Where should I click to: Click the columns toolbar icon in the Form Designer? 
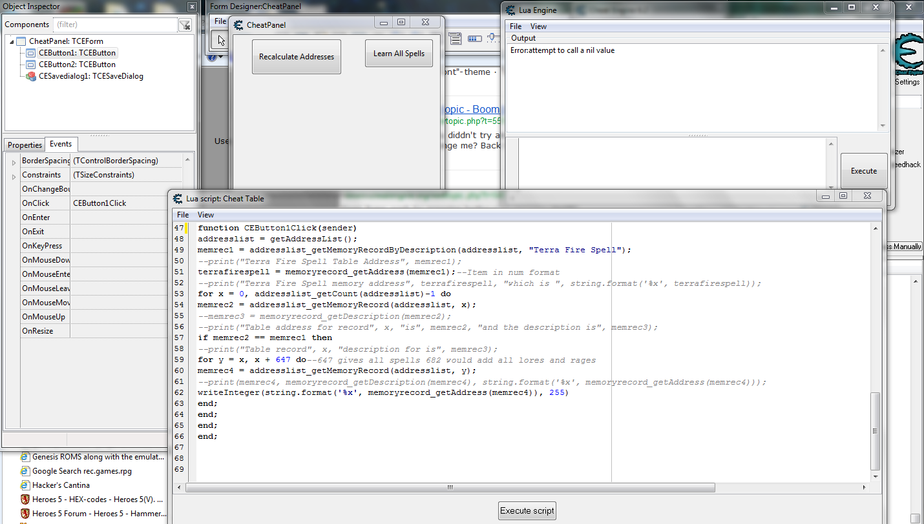point(474,37)
